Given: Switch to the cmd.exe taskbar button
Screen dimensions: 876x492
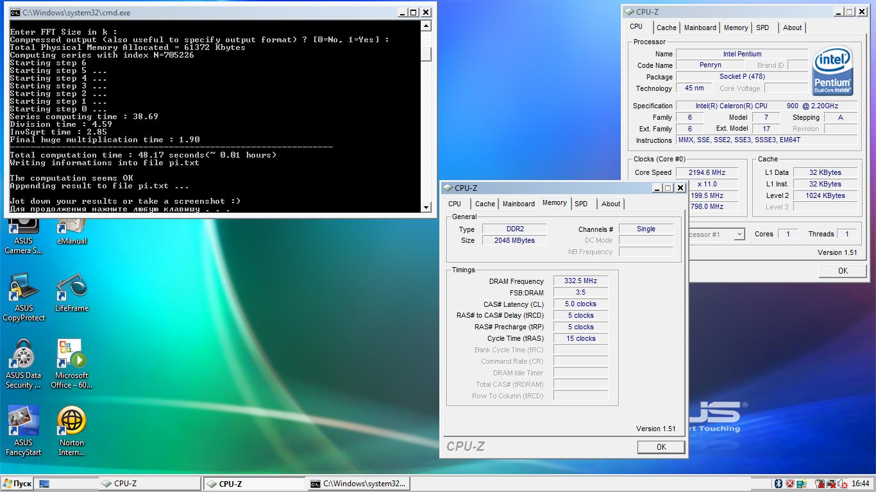Looking at the screenshot, I should pos(358,484).
